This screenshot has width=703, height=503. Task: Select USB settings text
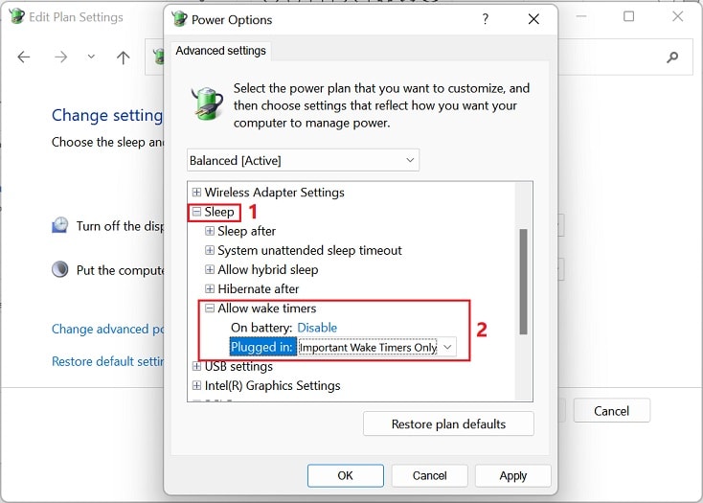[x=238, y=367]
